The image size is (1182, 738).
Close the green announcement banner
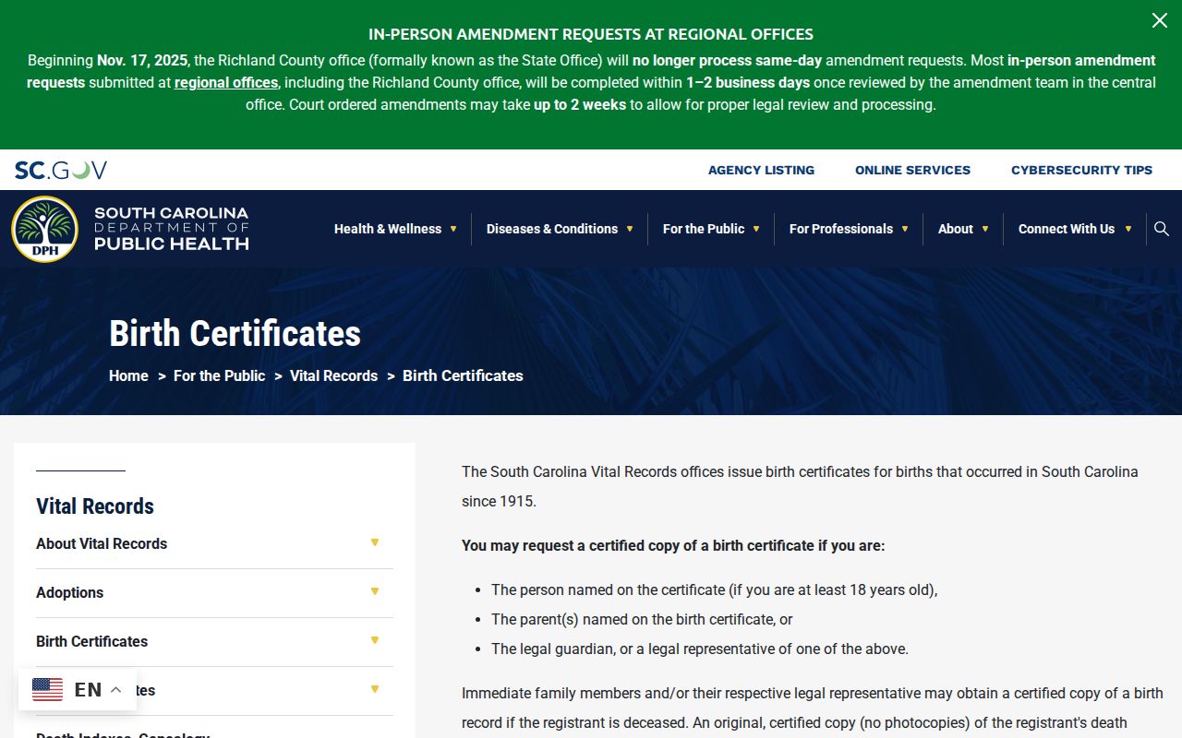pyautogui.click(x=1160, y=20)
